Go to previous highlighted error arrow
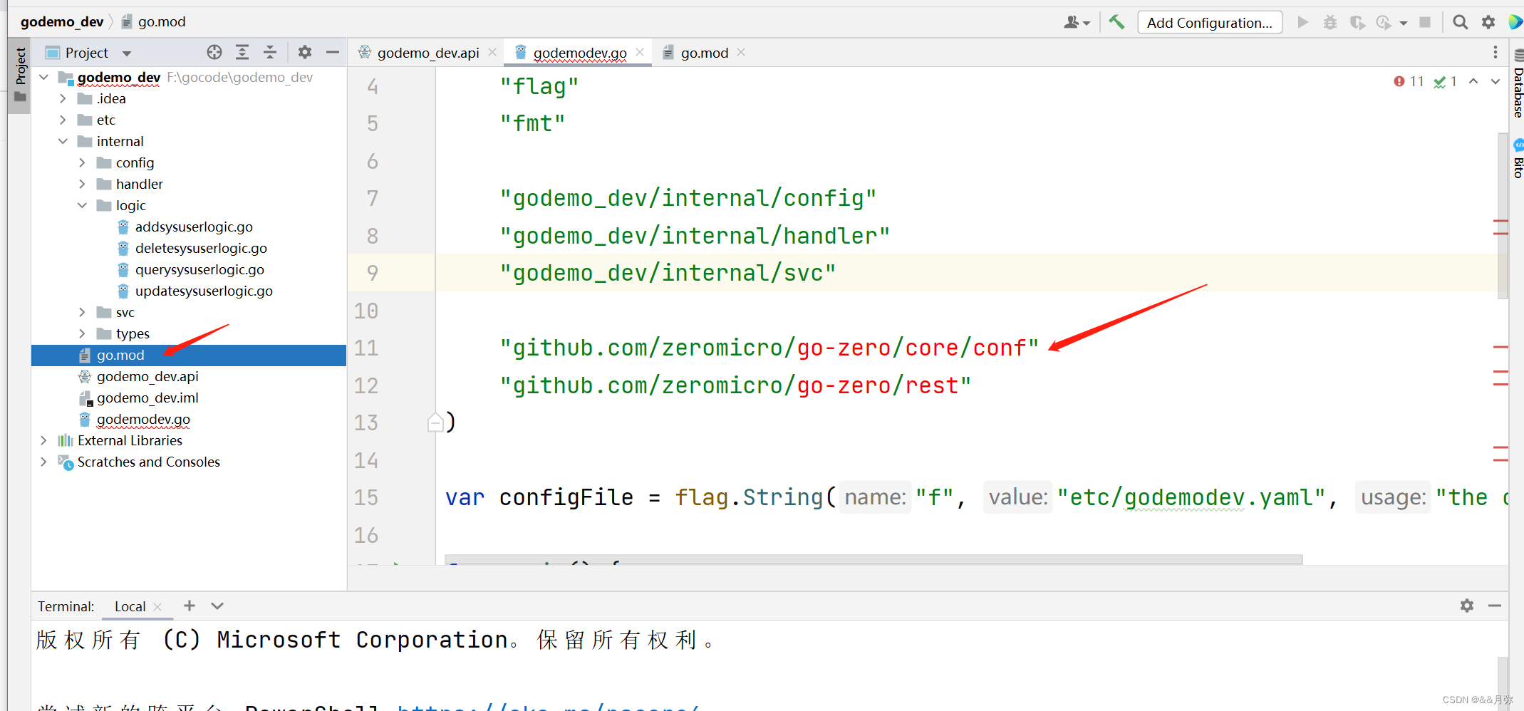Screen dimensions: 1524x711 click(x=1473, y=81)
